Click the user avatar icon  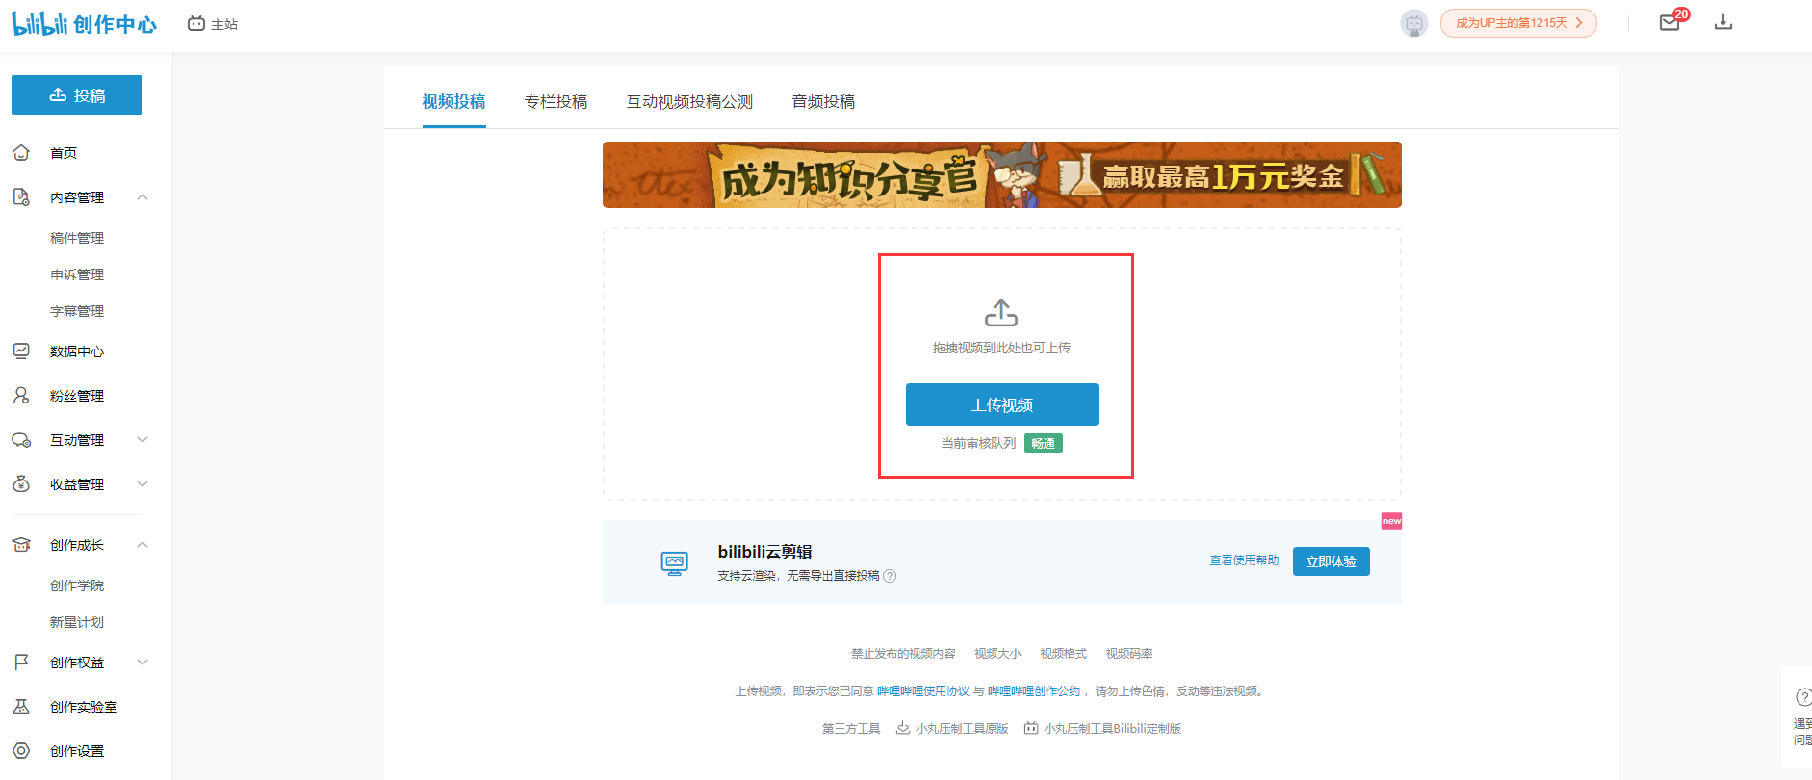tap(1413, 23)
